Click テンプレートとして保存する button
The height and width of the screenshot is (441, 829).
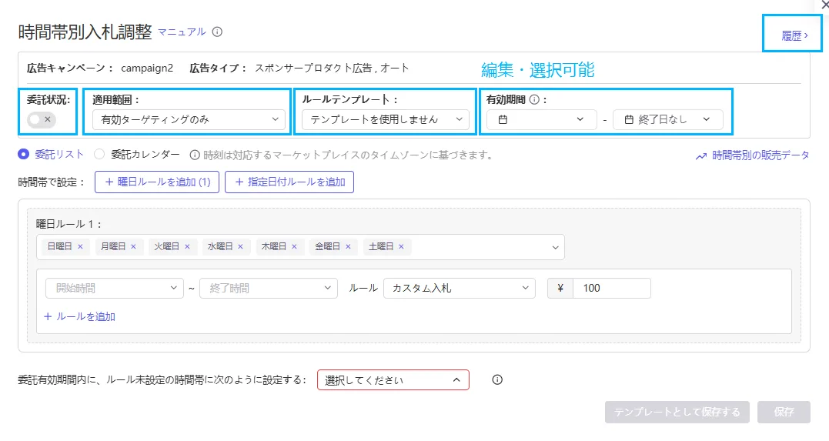pyautogui.click(x=677, y=412)
